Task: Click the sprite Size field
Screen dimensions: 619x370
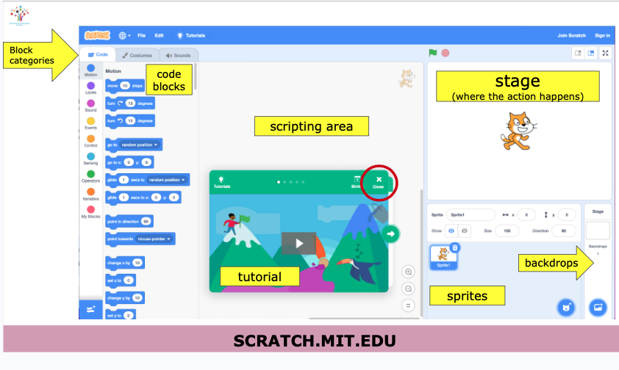Action: tap(507, 231)
